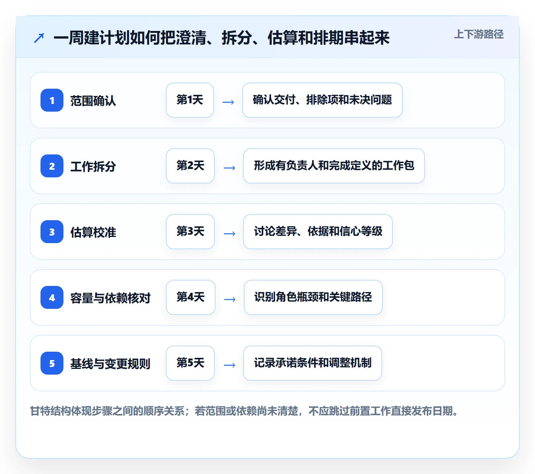Click the number 5 step badge
Viewport: 535px width, 474px height.
click(52, 363)
